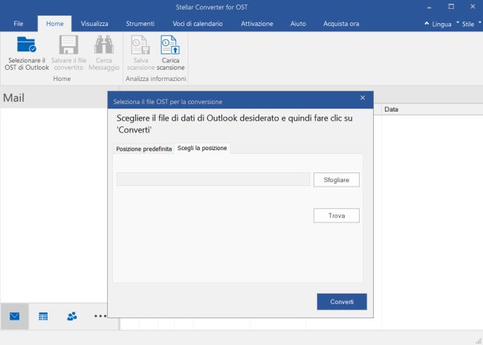Open the File menu
Viewport: 483px width, 345px height.
point(18,24)
